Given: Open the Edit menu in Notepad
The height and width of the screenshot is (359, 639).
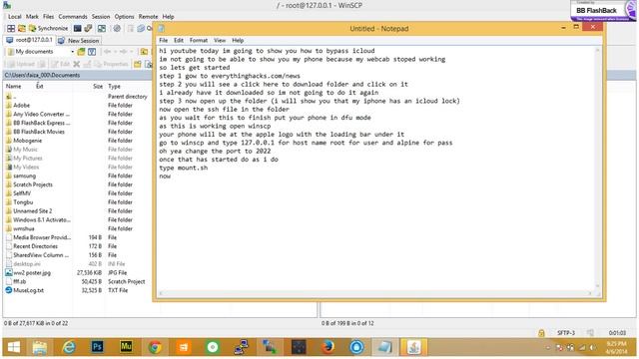Looking at the screenshot, I should click(x=179, y=40).
